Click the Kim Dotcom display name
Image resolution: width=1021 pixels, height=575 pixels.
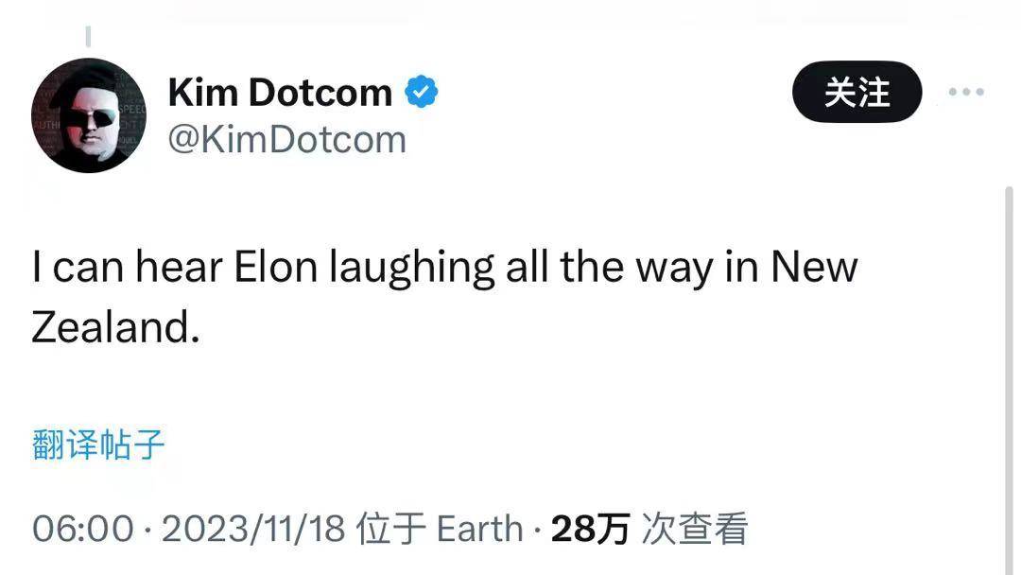tap(280, 92)
